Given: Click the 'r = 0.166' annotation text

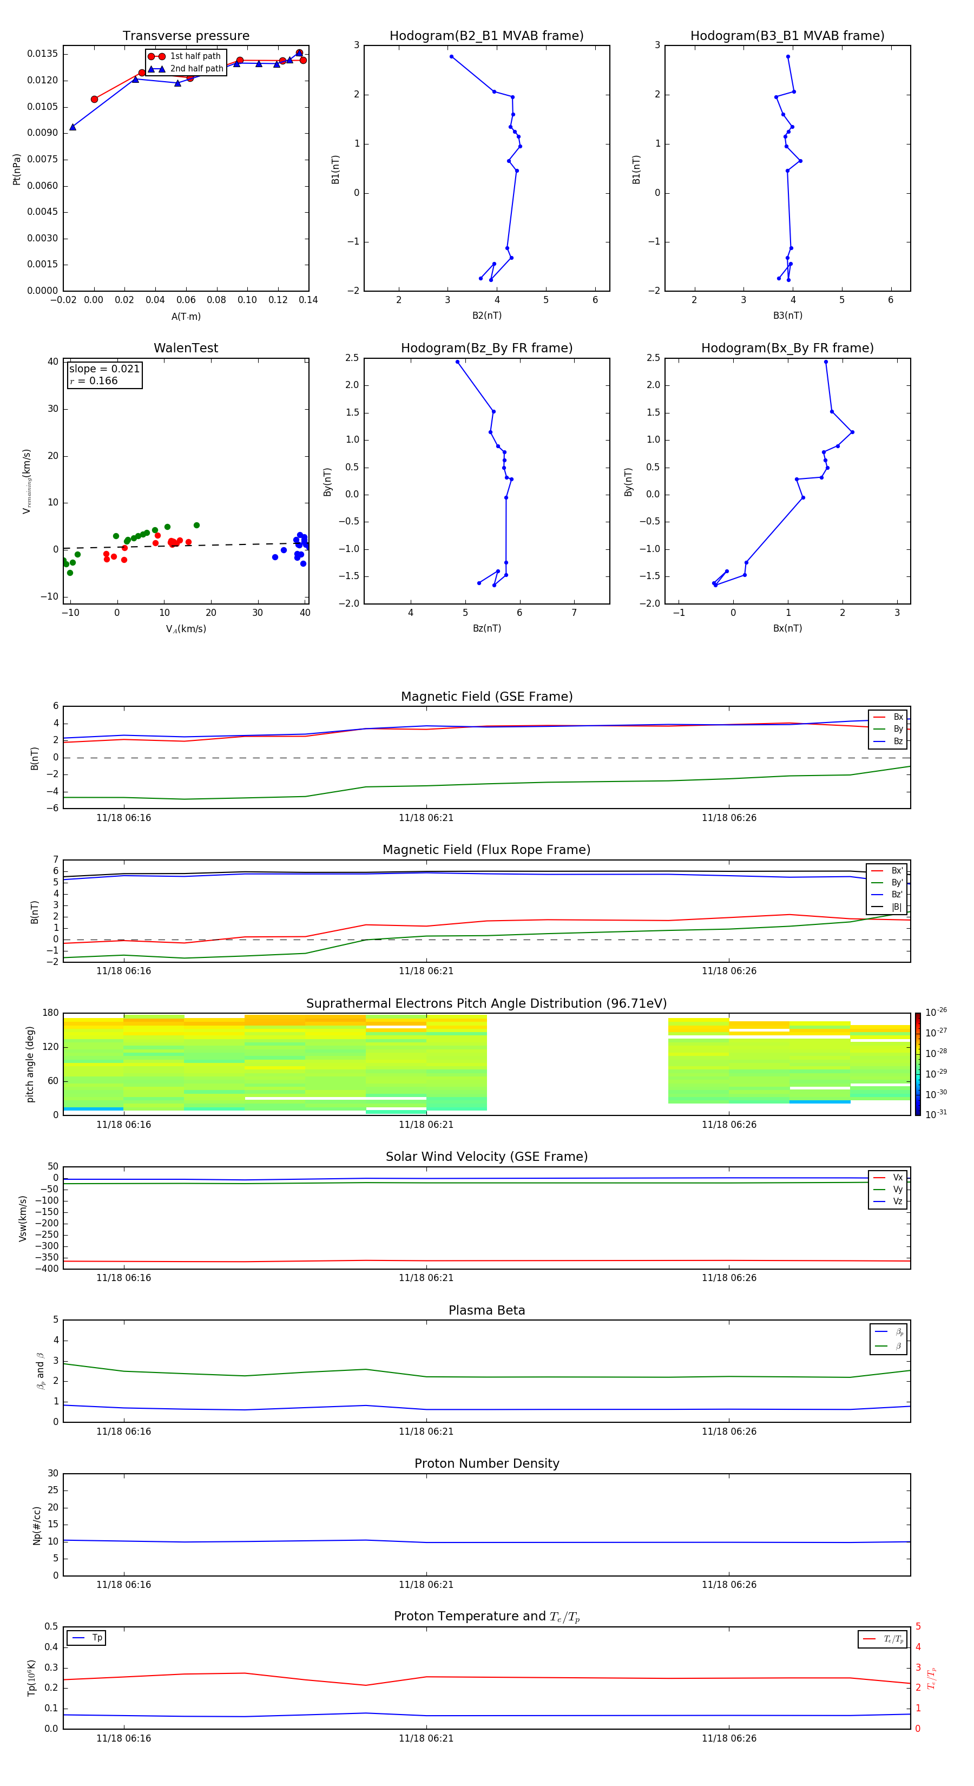Looking at the screenshot, I should pos(94,382).
